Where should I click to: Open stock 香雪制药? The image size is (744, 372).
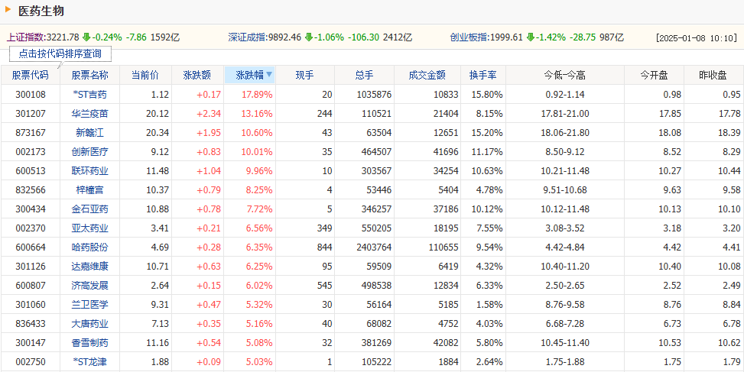pos(90,343)
